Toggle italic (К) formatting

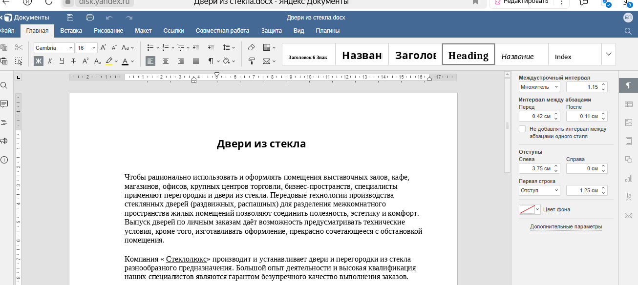50,61
